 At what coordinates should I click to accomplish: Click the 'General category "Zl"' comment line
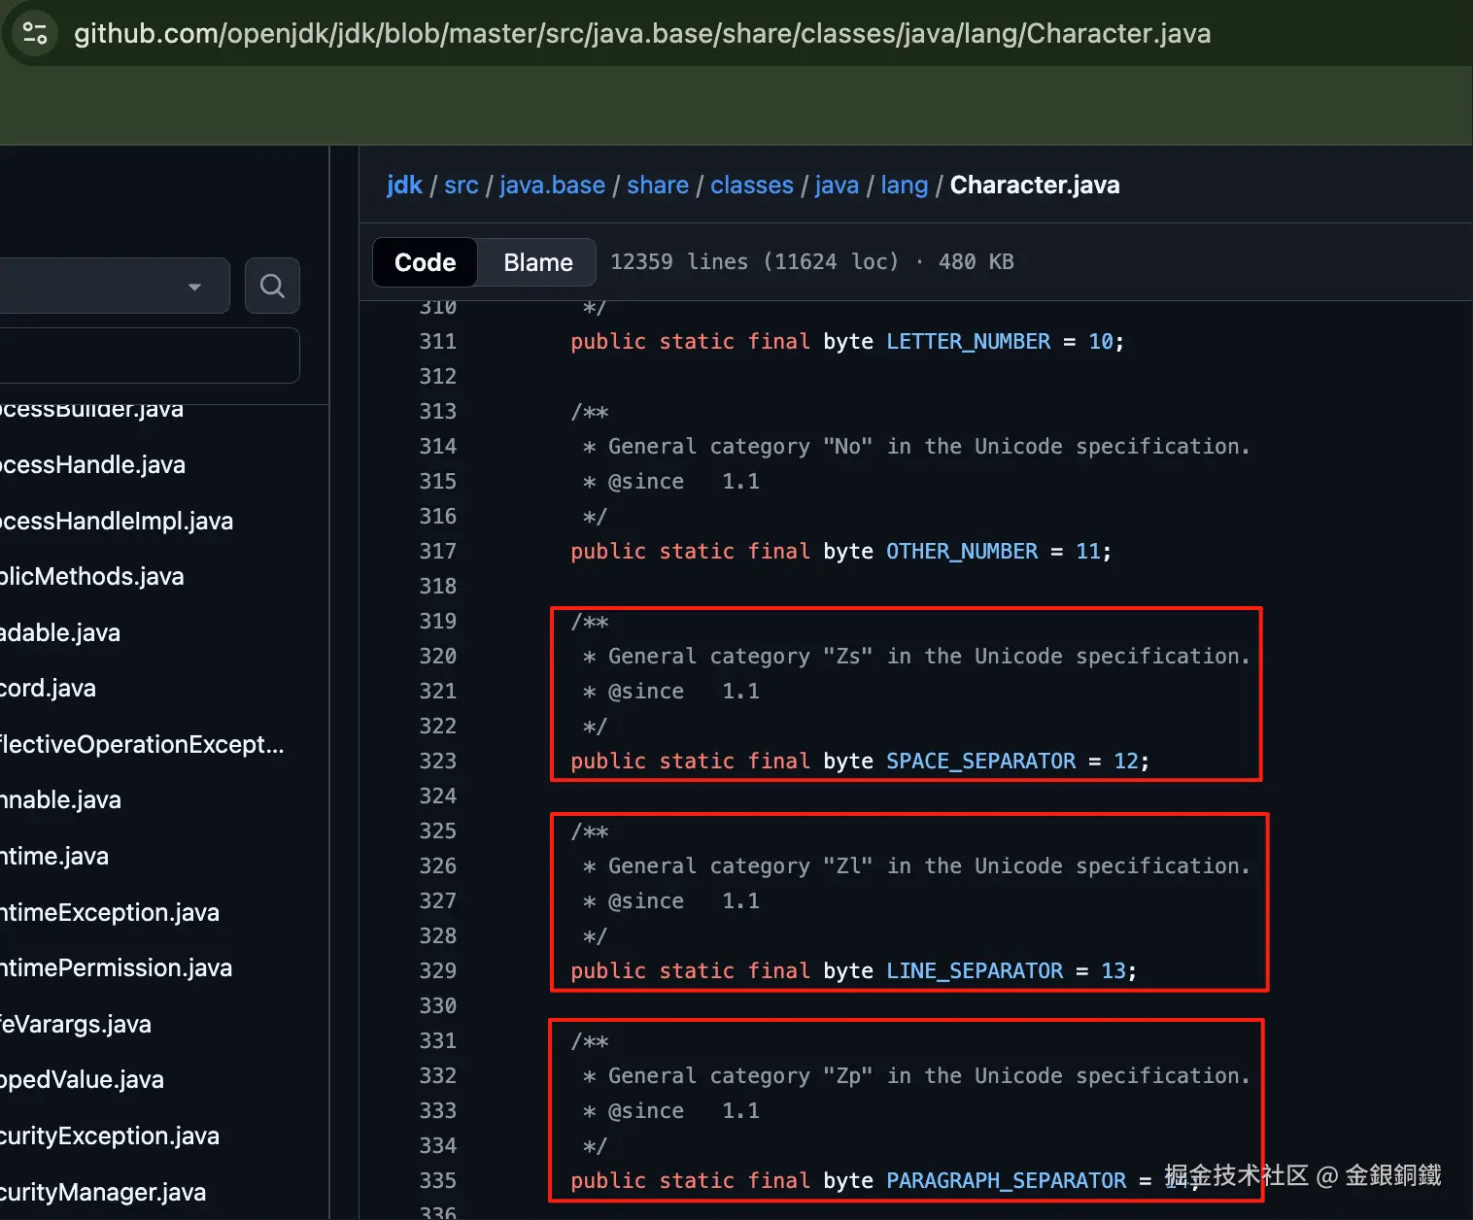pos(916,865)
